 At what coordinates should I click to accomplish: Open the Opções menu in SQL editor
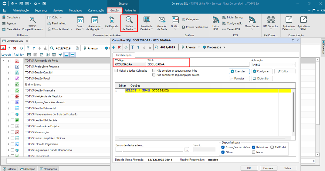(x=135, y=86)
